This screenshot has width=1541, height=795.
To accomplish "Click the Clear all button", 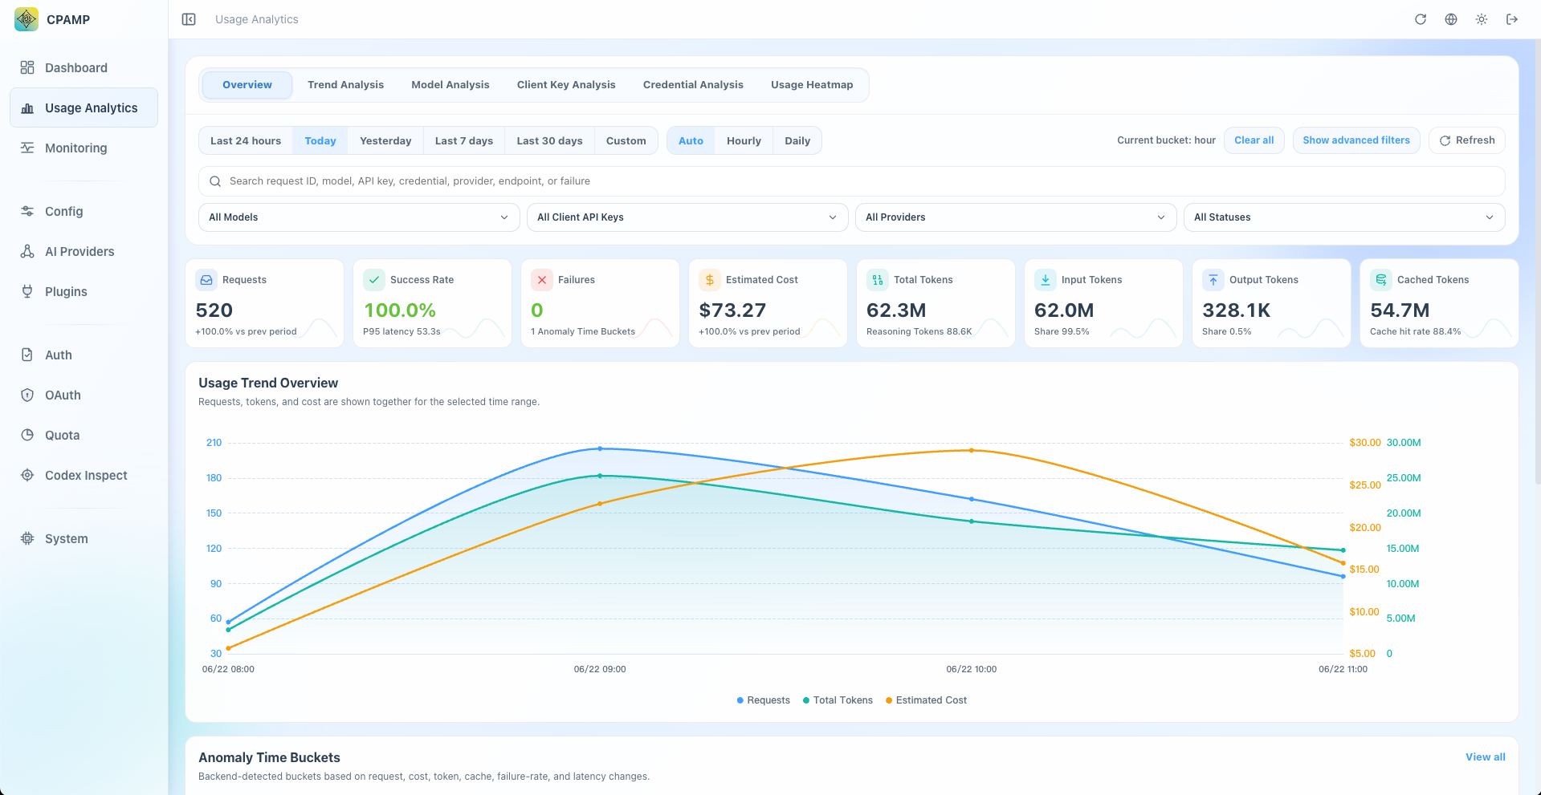I will pos(1254,140).
